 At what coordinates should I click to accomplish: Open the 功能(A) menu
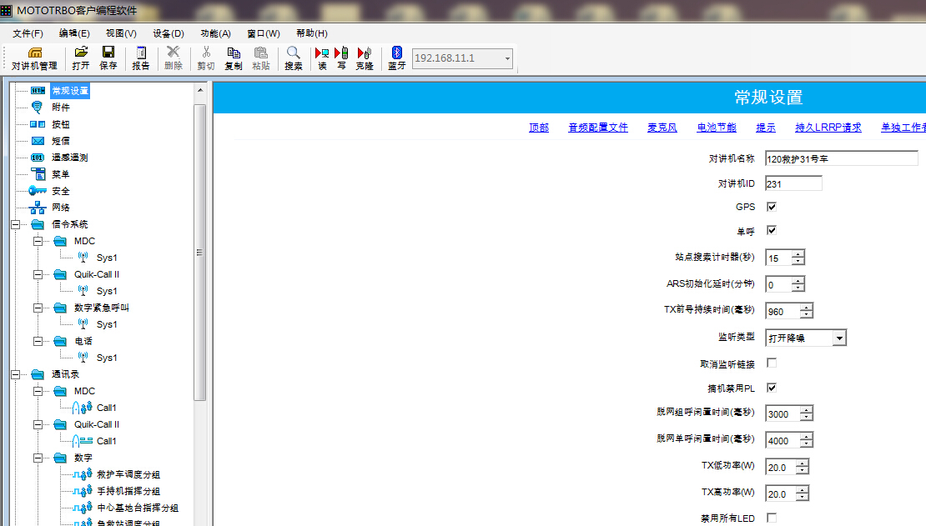pos(215,33)
